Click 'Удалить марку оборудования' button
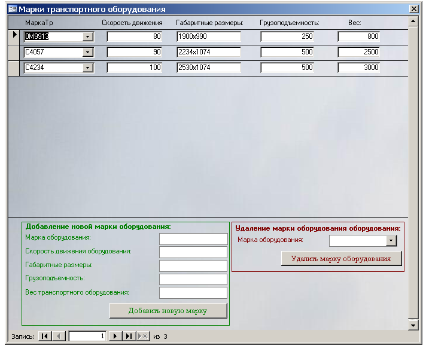The image size is (426, 346). [341, 259]
